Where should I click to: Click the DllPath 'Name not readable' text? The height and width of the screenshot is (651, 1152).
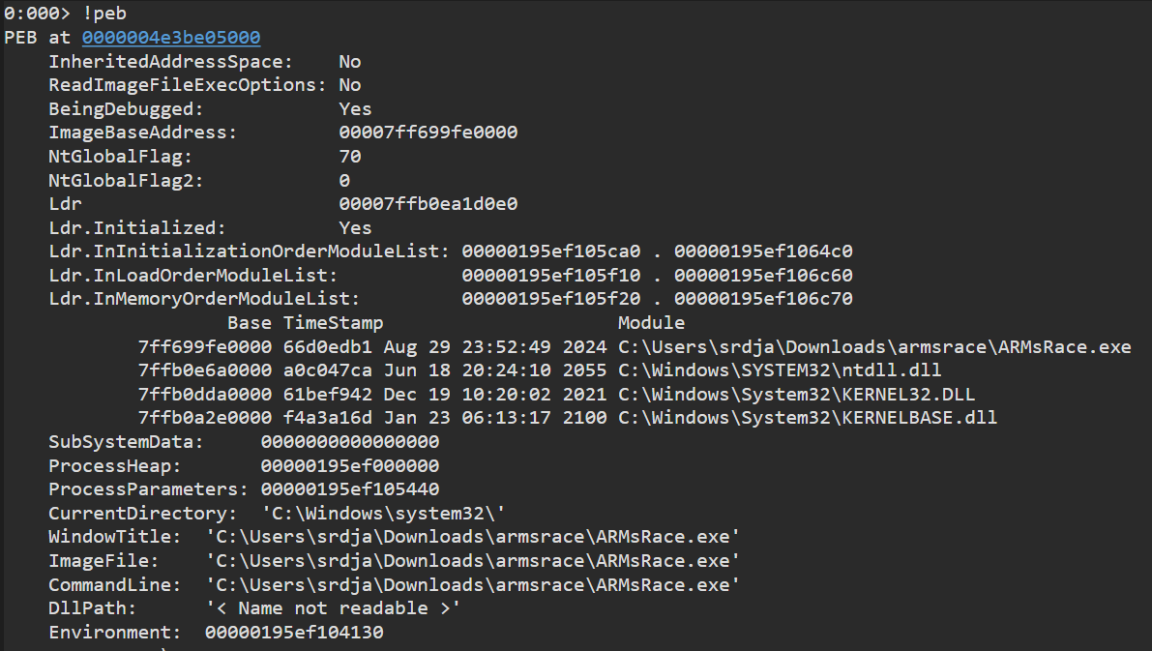tap(334, 608)
